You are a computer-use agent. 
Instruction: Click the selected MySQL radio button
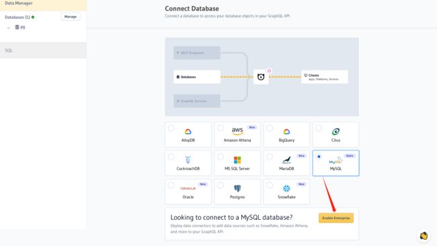coord(319,157)
